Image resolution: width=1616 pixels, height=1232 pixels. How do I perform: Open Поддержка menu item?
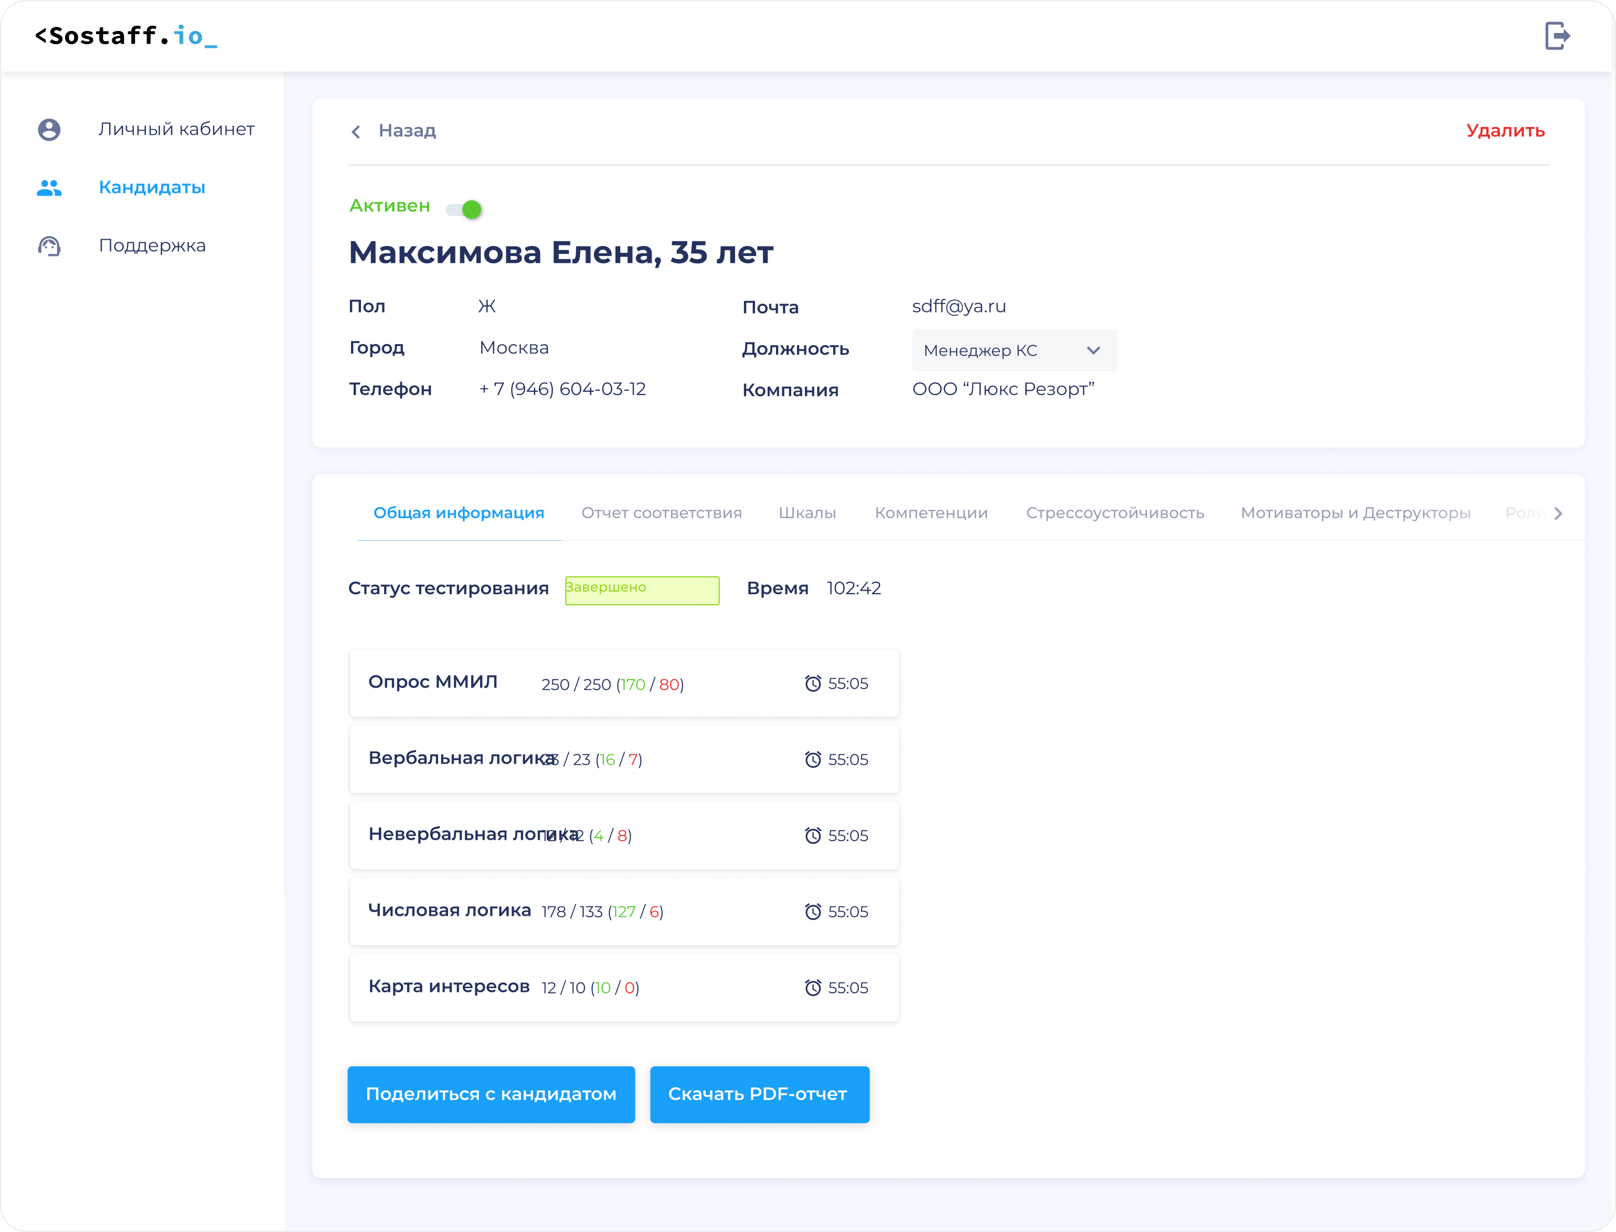pos(152,245)
